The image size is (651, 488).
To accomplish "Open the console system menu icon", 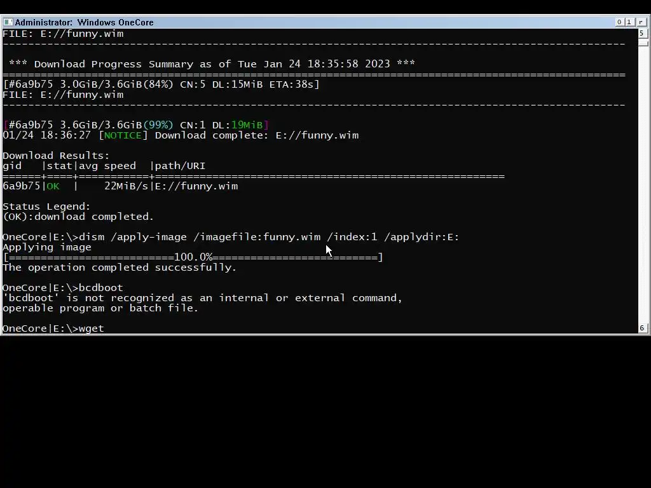I will point(8,22).
